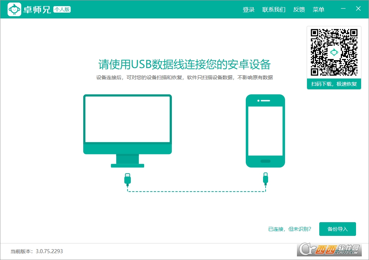
Task: Open the 反馈 feedback item
Action: point(299,9)
